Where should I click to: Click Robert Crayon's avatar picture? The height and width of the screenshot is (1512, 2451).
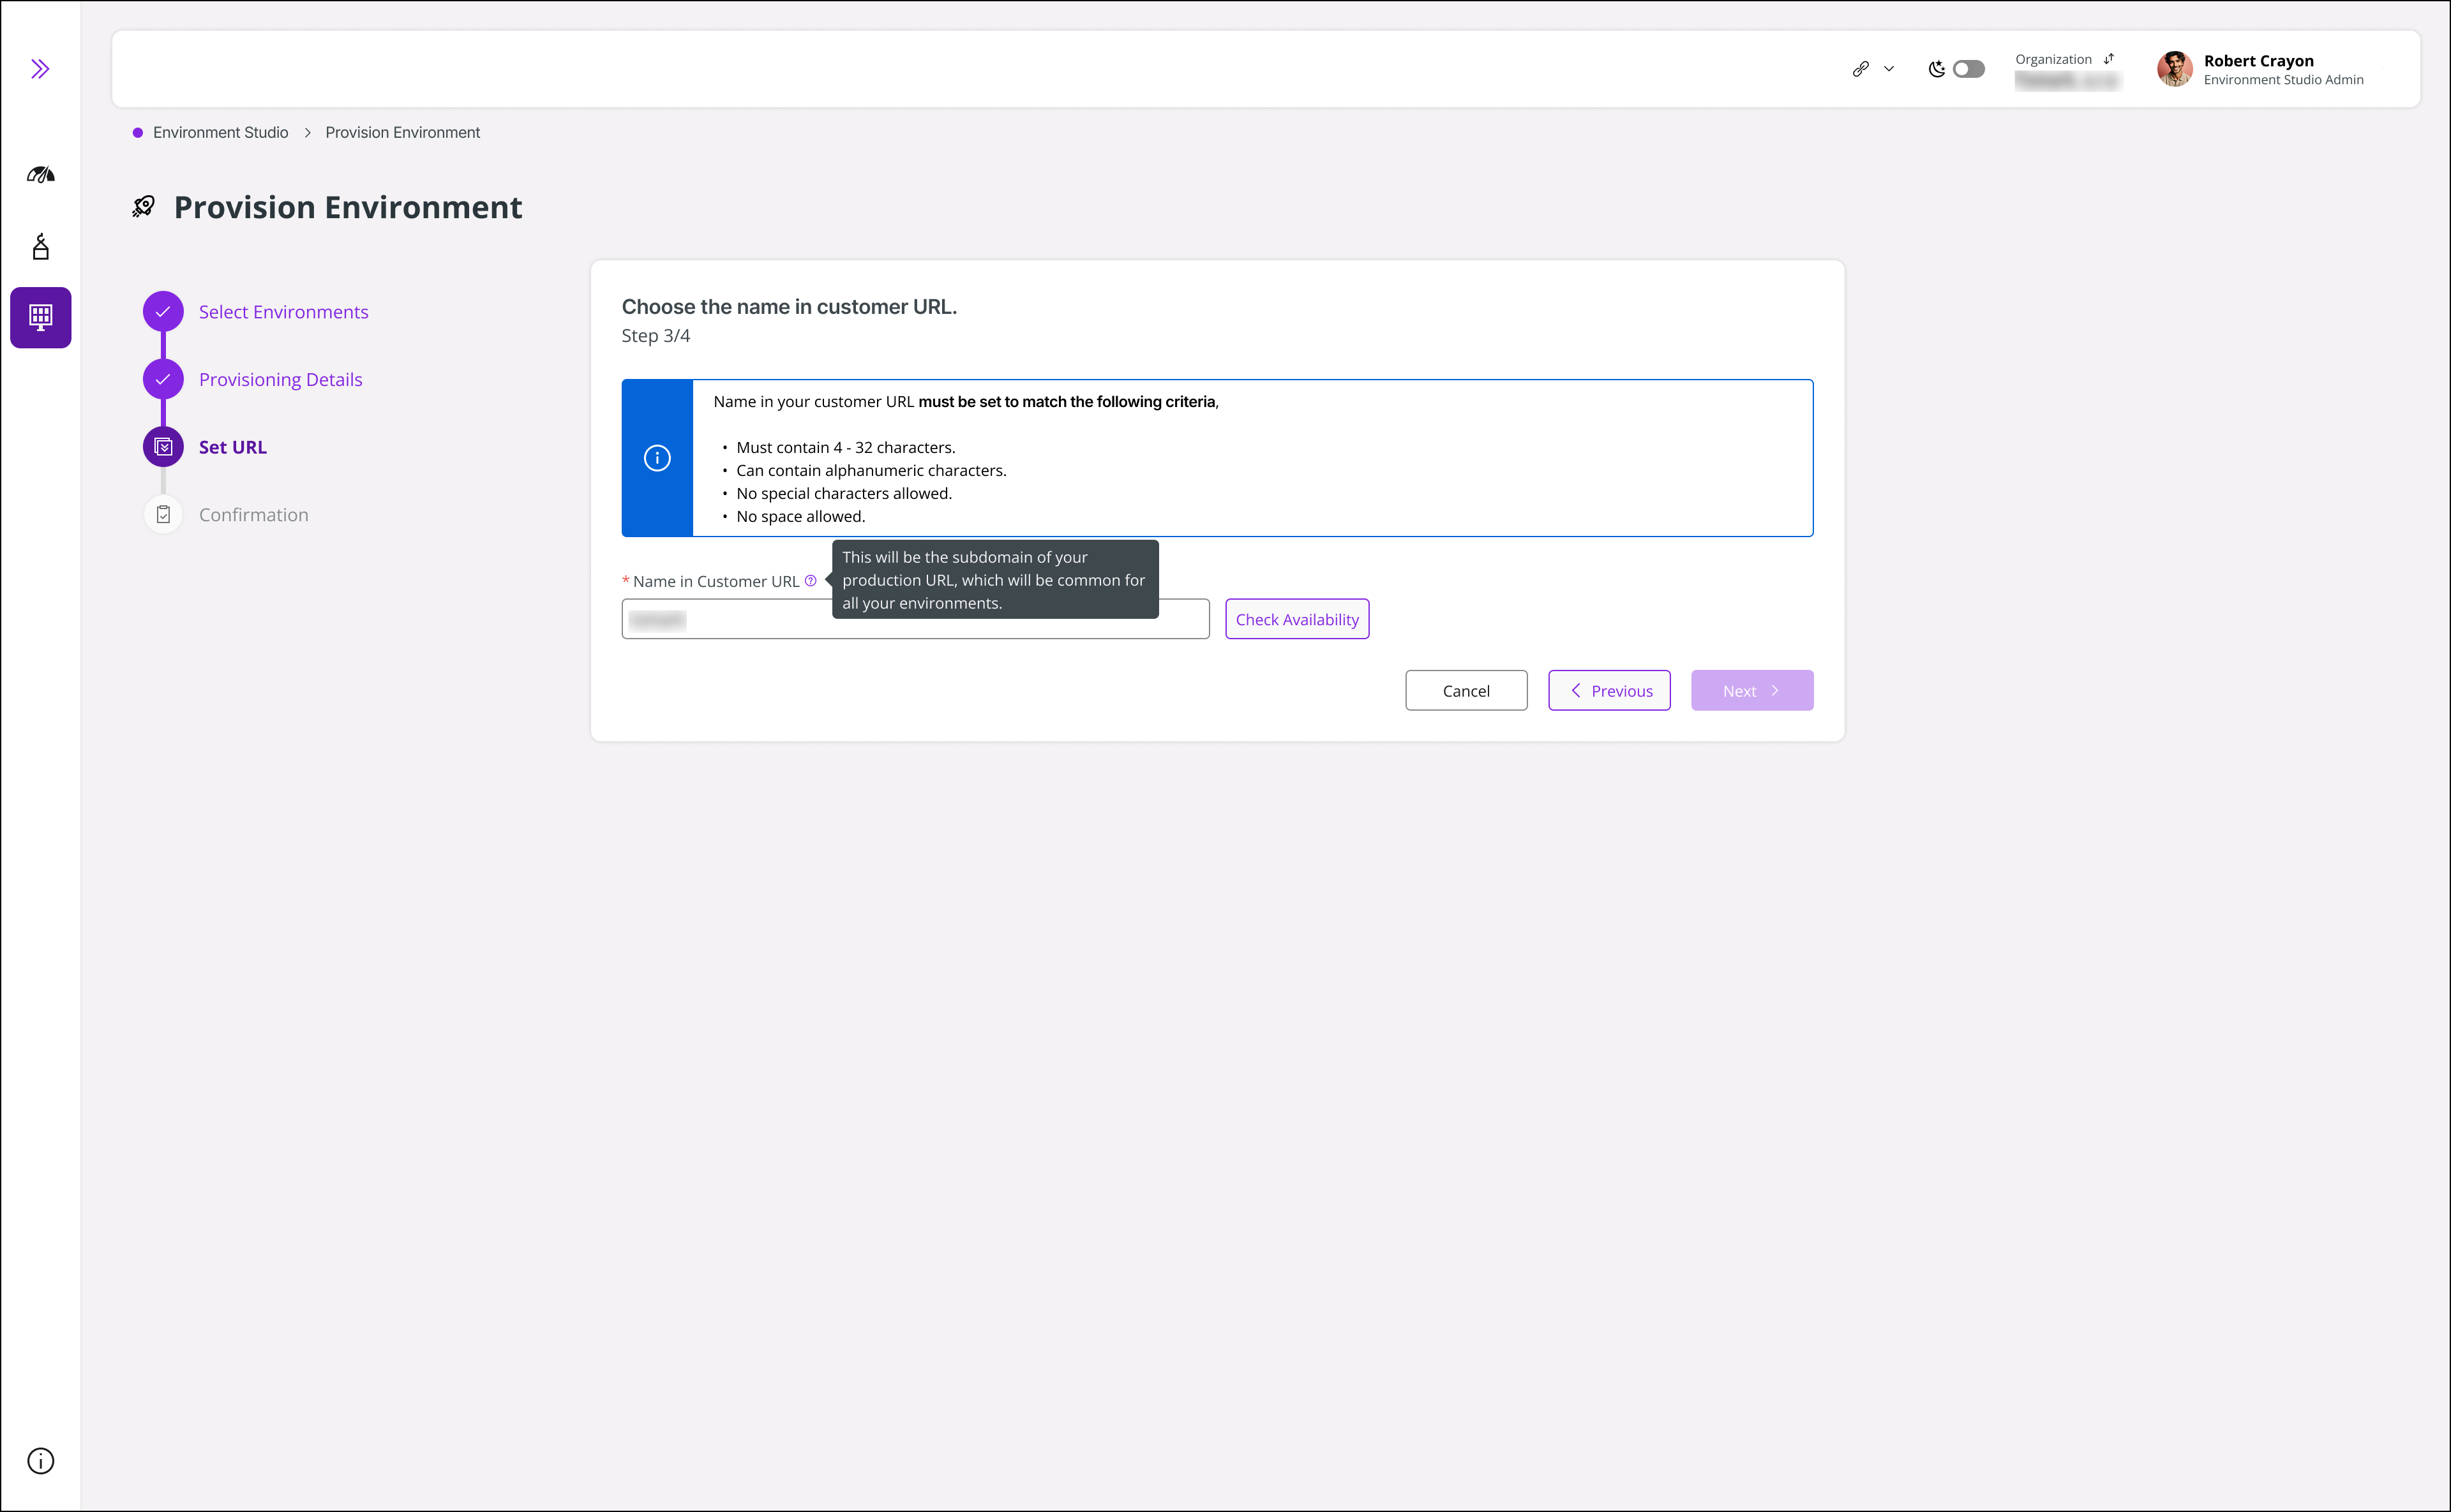2175,69
